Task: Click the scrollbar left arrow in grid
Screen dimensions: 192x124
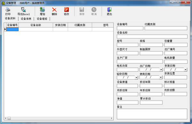Action: tap(6, 118)
